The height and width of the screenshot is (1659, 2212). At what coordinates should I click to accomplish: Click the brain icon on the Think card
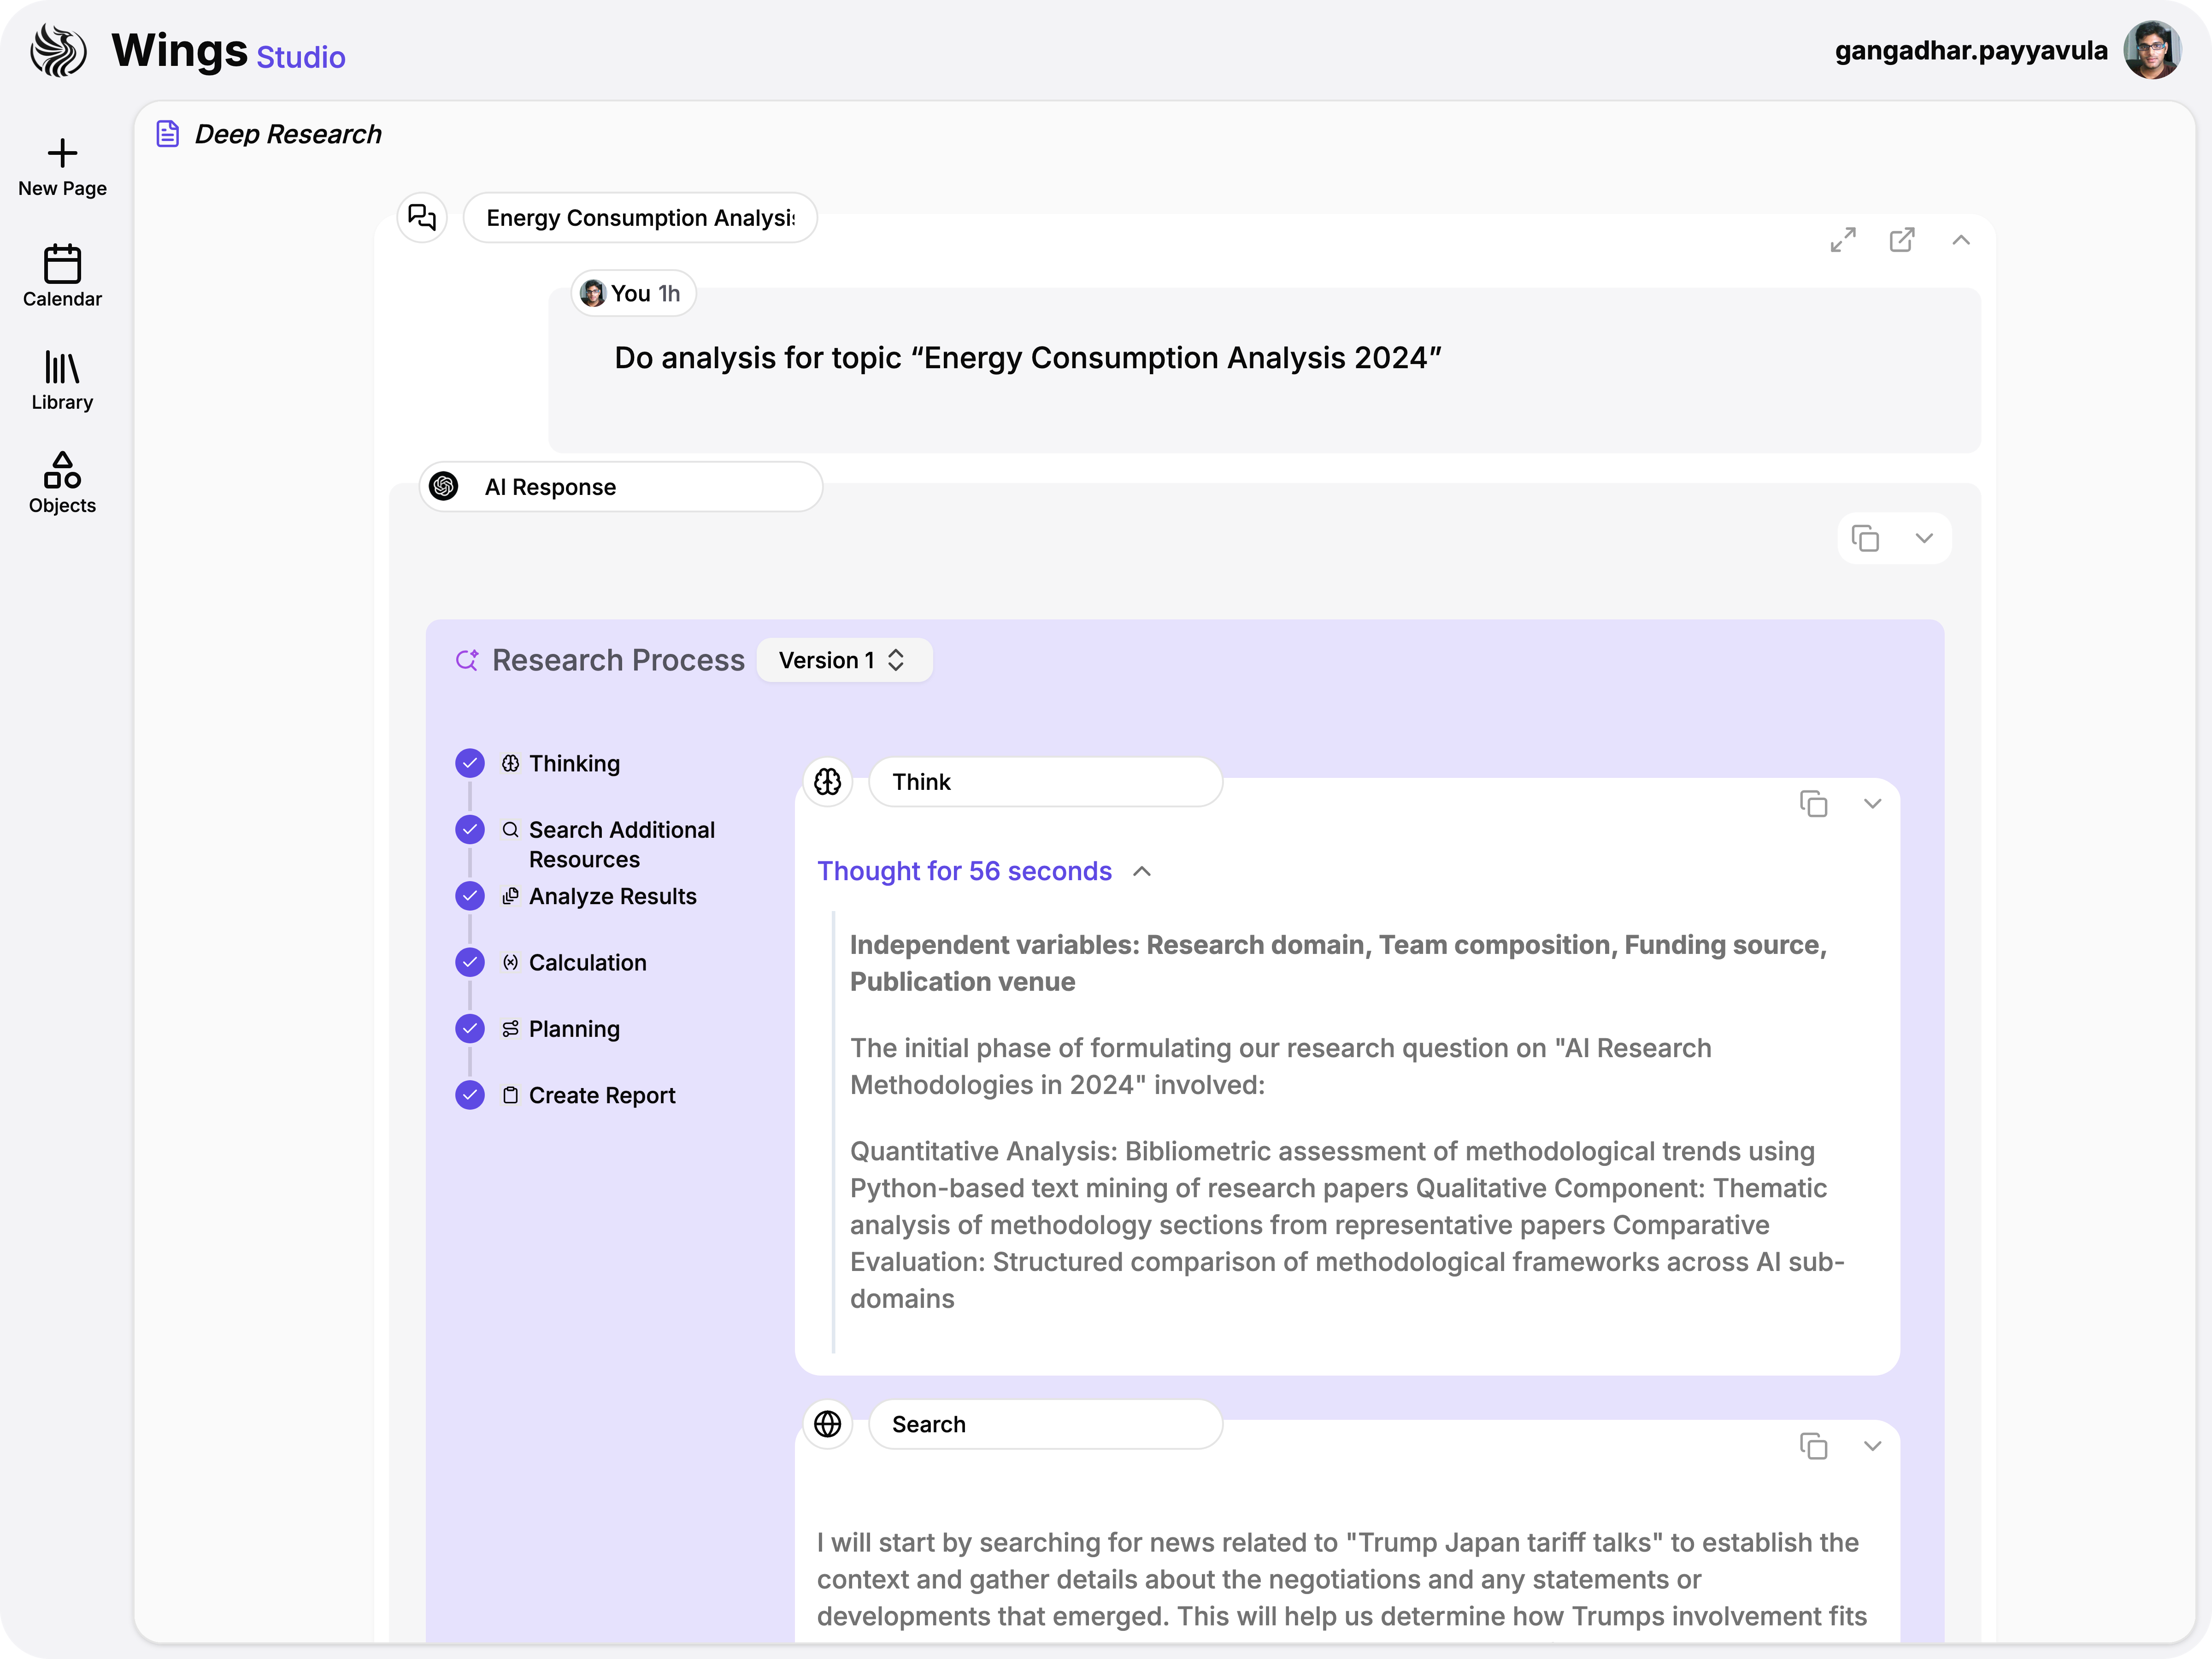pyautogui.click(x=828, y=781)
